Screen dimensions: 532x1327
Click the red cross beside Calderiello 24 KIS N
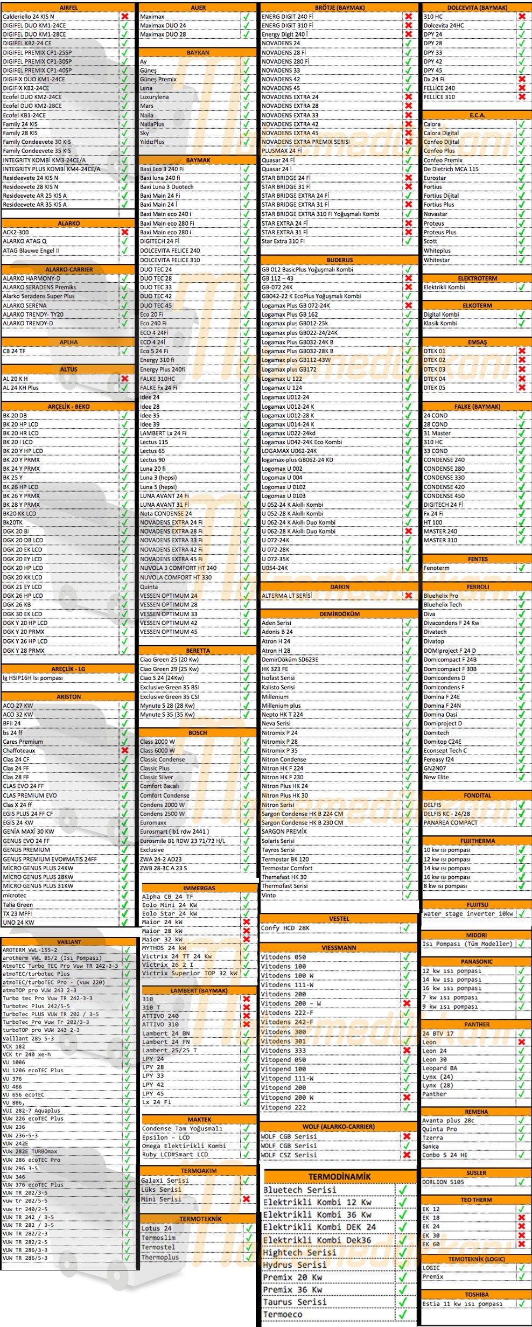(x=125, y=17)
